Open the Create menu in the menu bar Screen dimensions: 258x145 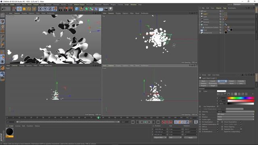point(12,4)
